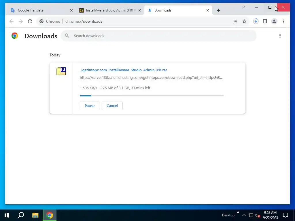Click the Today heading
Image resolution: width=295 pixels, height=221 pixels.
coord(55,55)
